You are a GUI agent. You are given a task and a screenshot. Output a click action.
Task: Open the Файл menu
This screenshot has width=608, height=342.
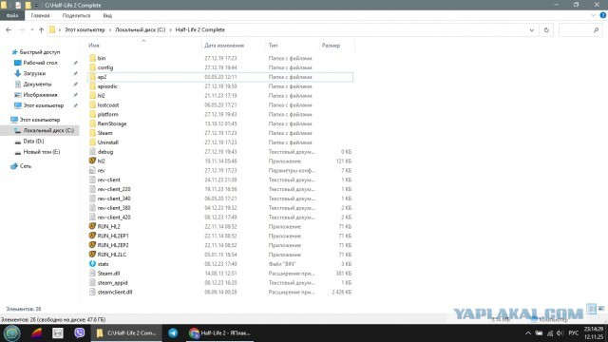pos(12,15)
